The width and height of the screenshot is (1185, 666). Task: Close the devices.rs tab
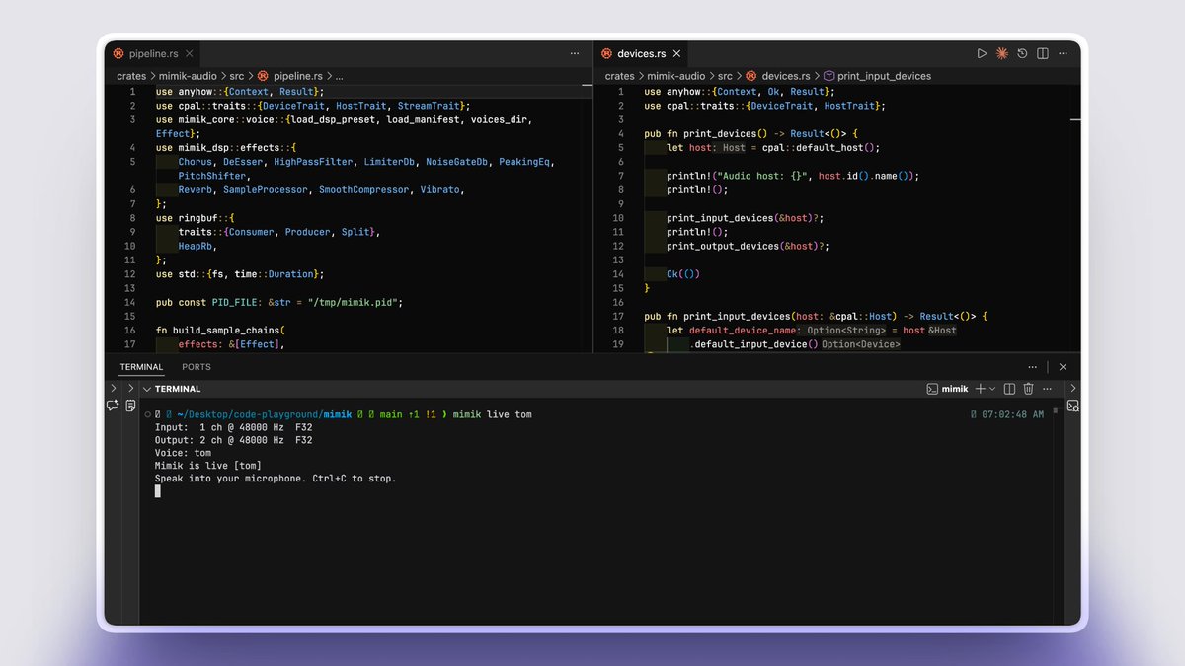(675, 53)
